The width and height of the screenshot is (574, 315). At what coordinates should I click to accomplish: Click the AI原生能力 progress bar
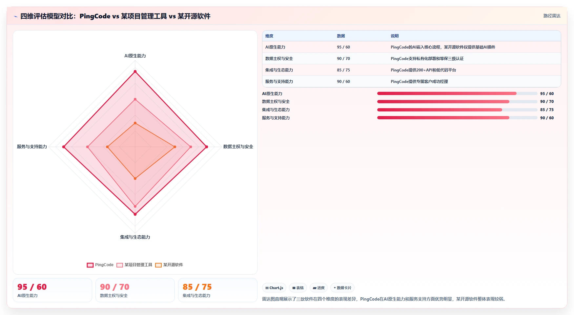point(457,93)
